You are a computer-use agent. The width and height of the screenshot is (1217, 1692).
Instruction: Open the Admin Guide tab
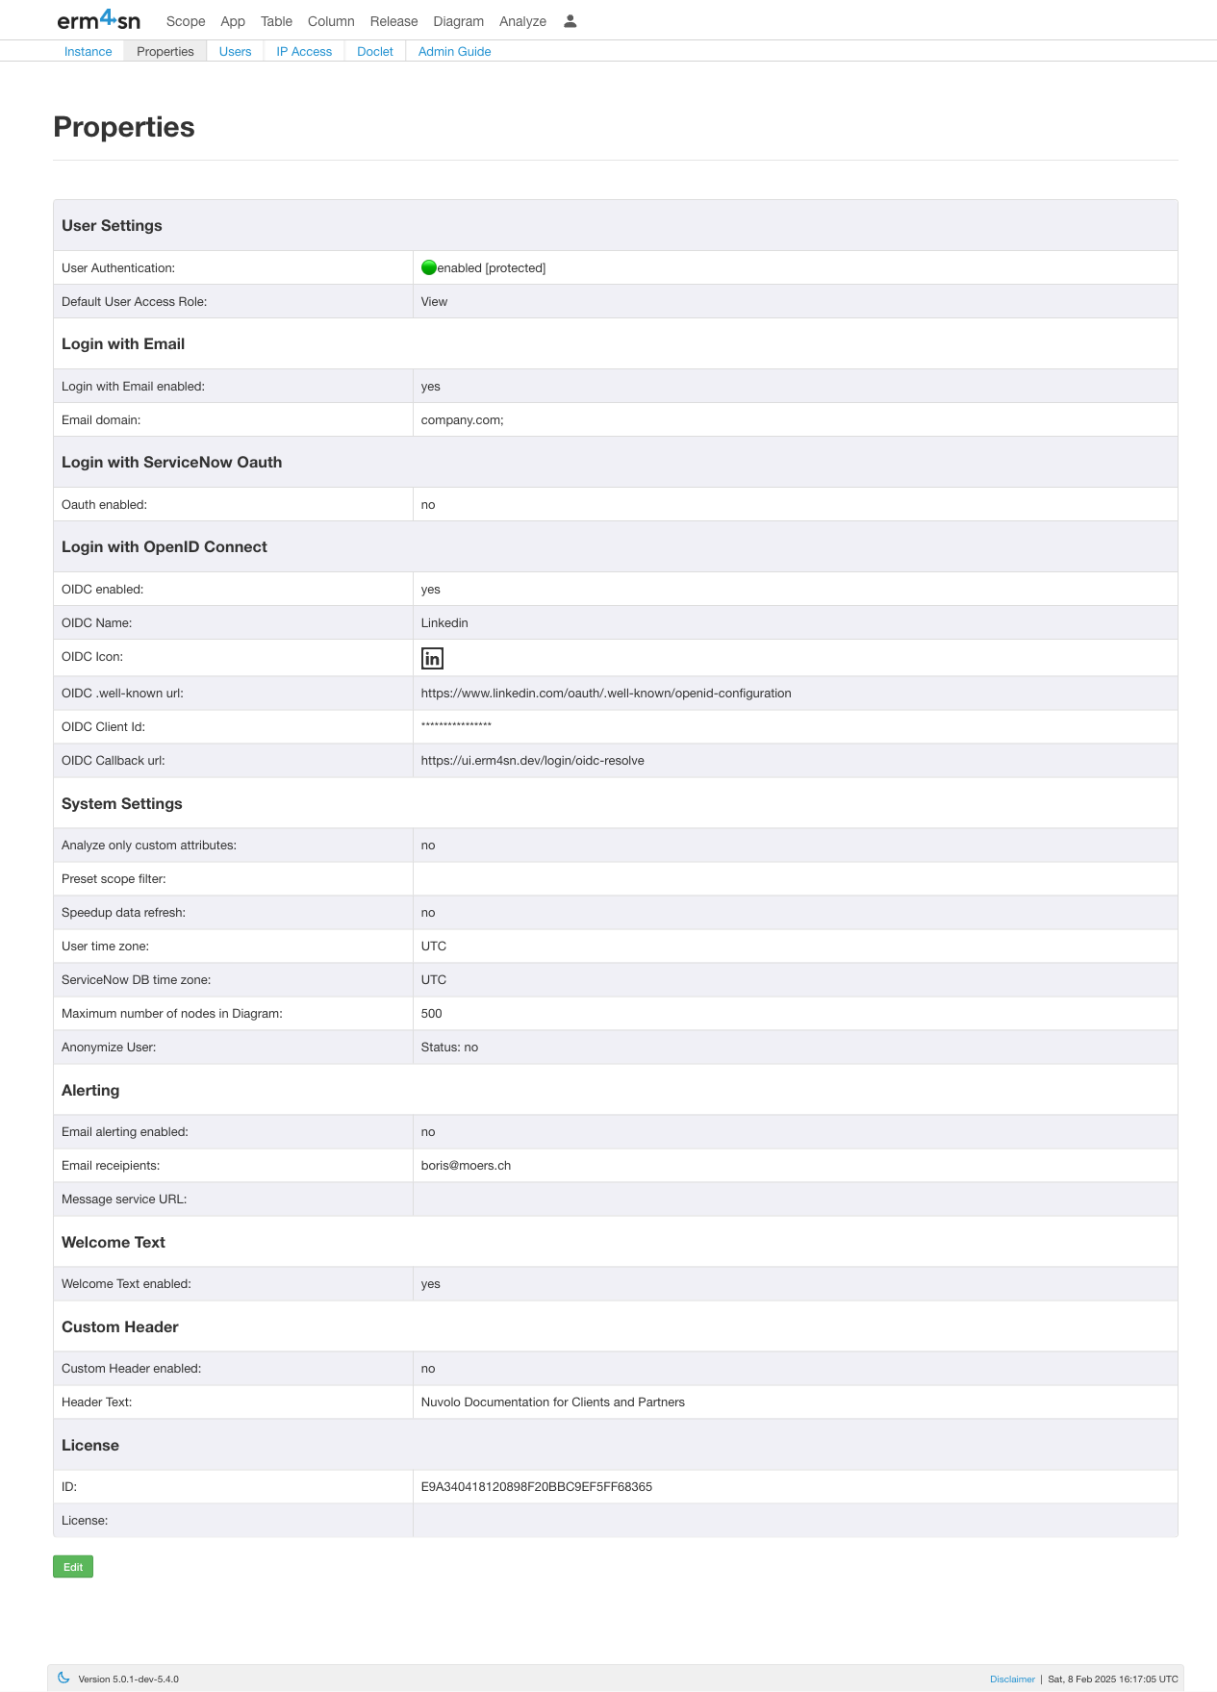coord(454,51)
